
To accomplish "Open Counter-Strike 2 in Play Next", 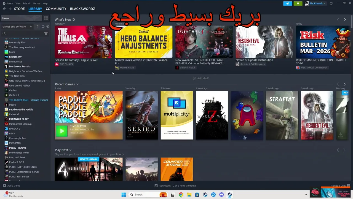I will coord(177,169).
